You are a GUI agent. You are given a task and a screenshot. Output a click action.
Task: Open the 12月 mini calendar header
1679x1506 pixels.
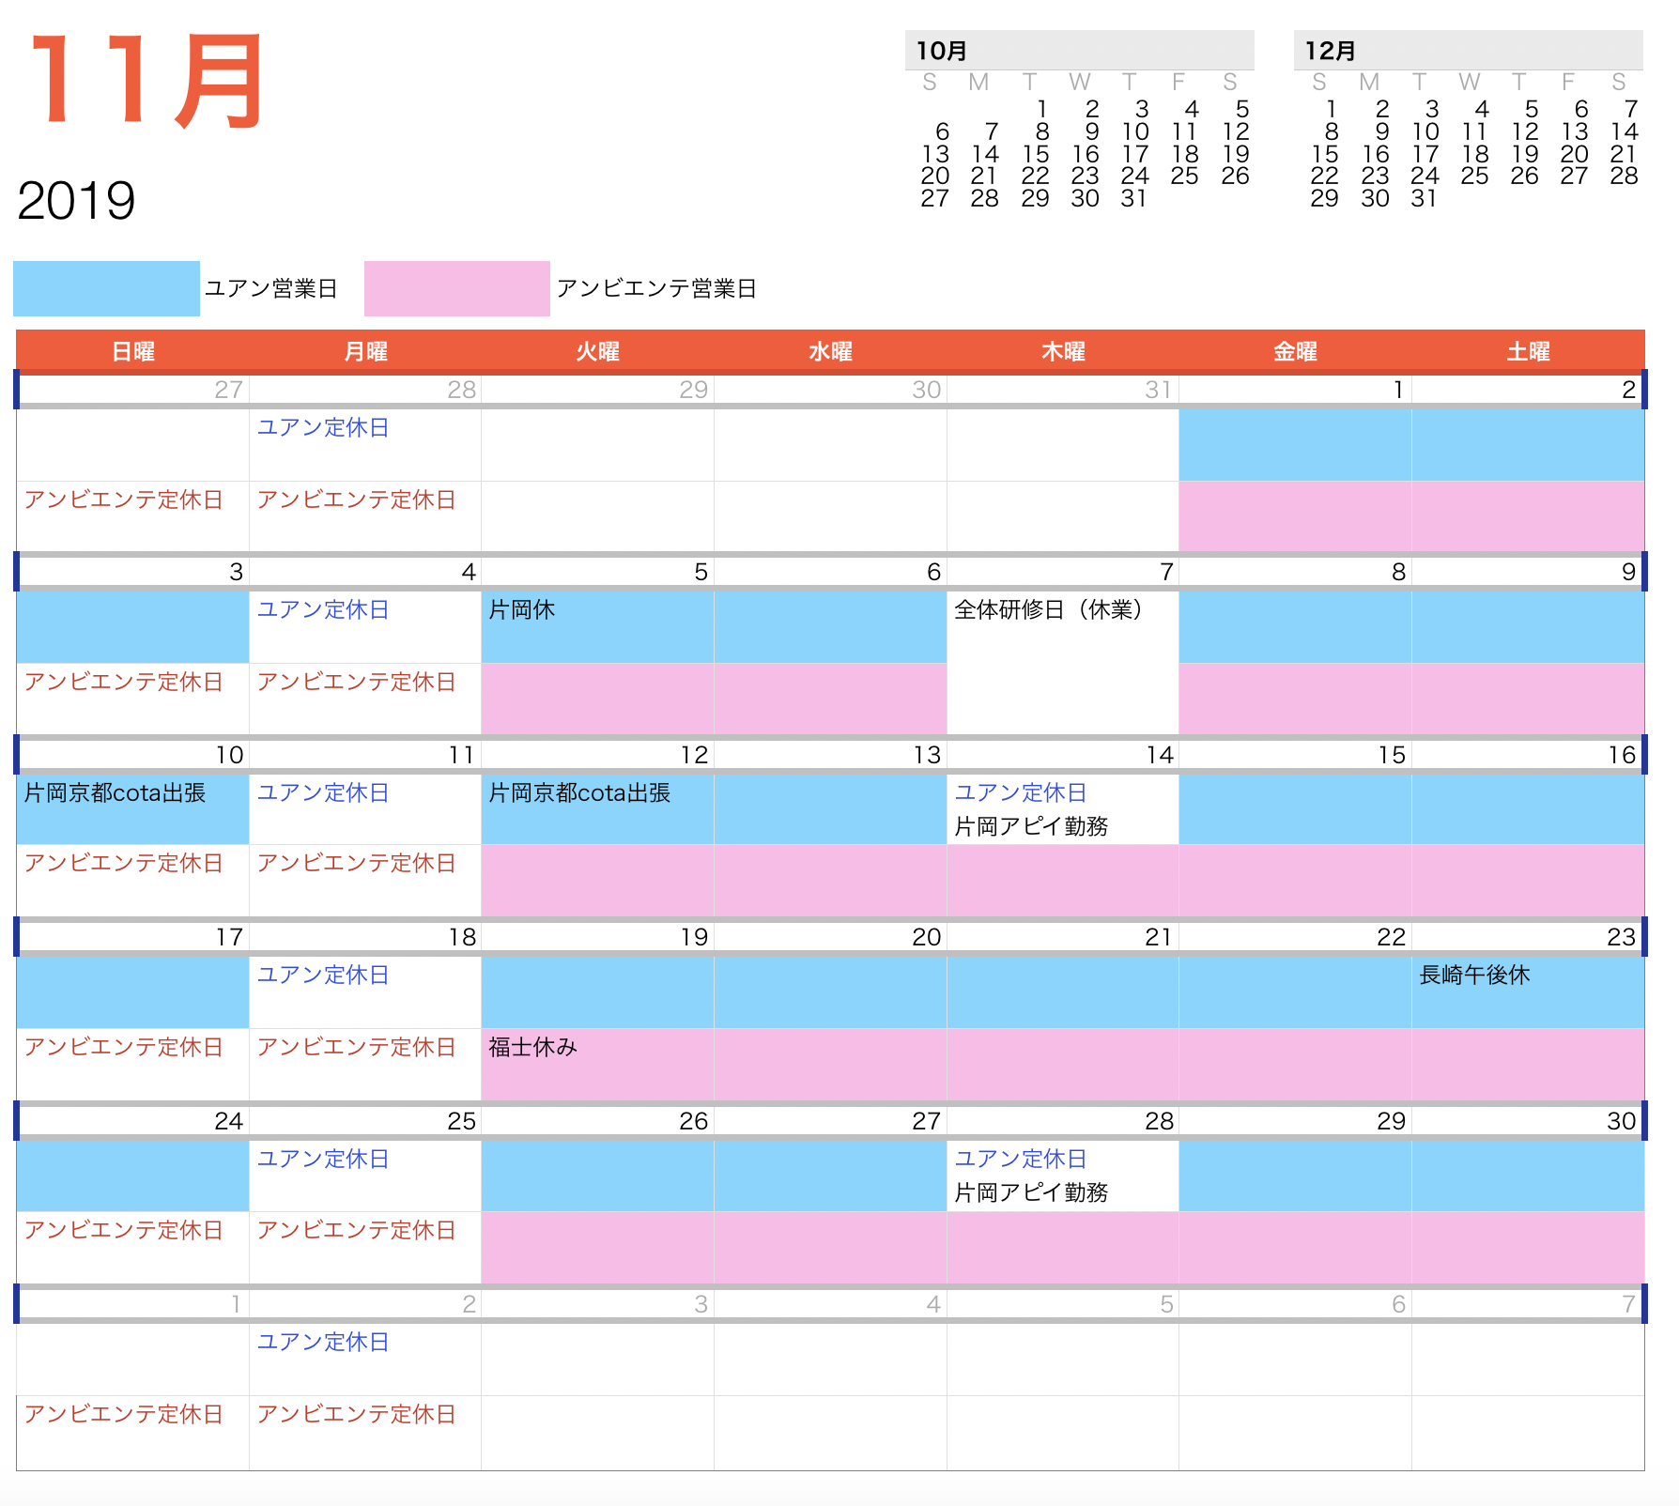pyautogui.click(x=1331, y=51)
